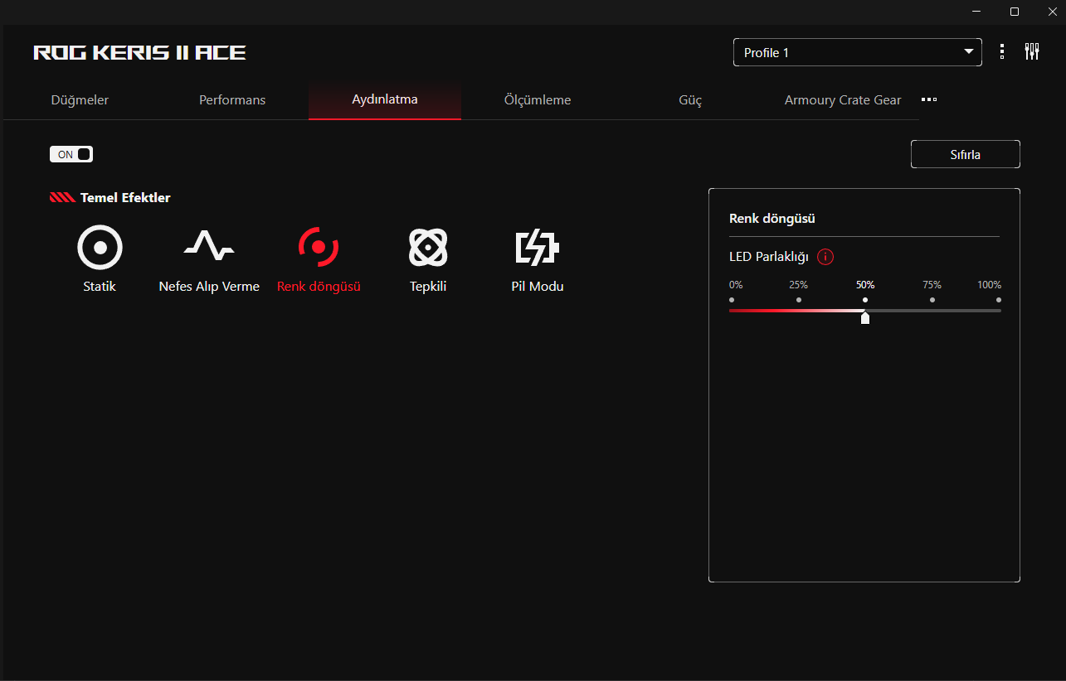Image resolution: width=1066 pixels, height=681 pixels.
Task: Click the Sıfırla reset button
Action: [x=966, y=154]
